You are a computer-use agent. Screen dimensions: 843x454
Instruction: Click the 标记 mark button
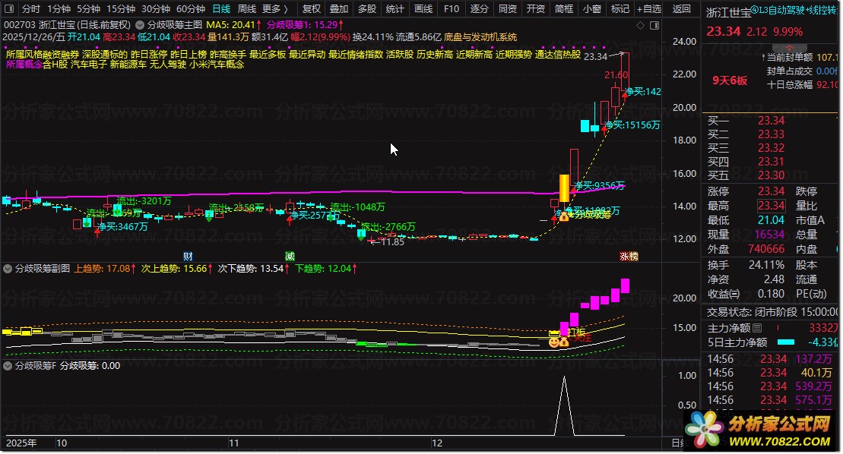coord(620,8)
